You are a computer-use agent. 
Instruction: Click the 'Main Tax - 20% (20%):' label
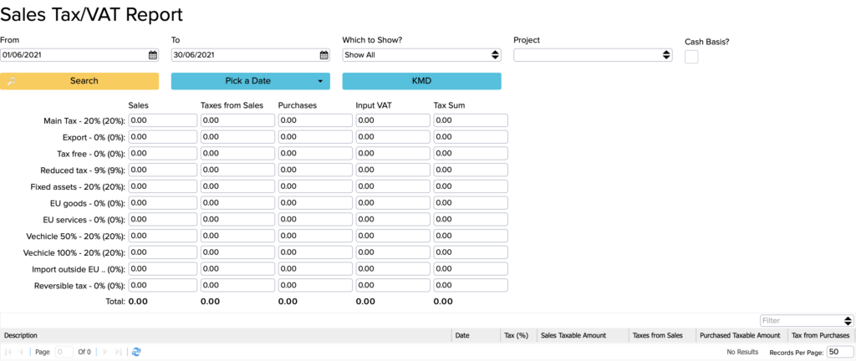84,120
